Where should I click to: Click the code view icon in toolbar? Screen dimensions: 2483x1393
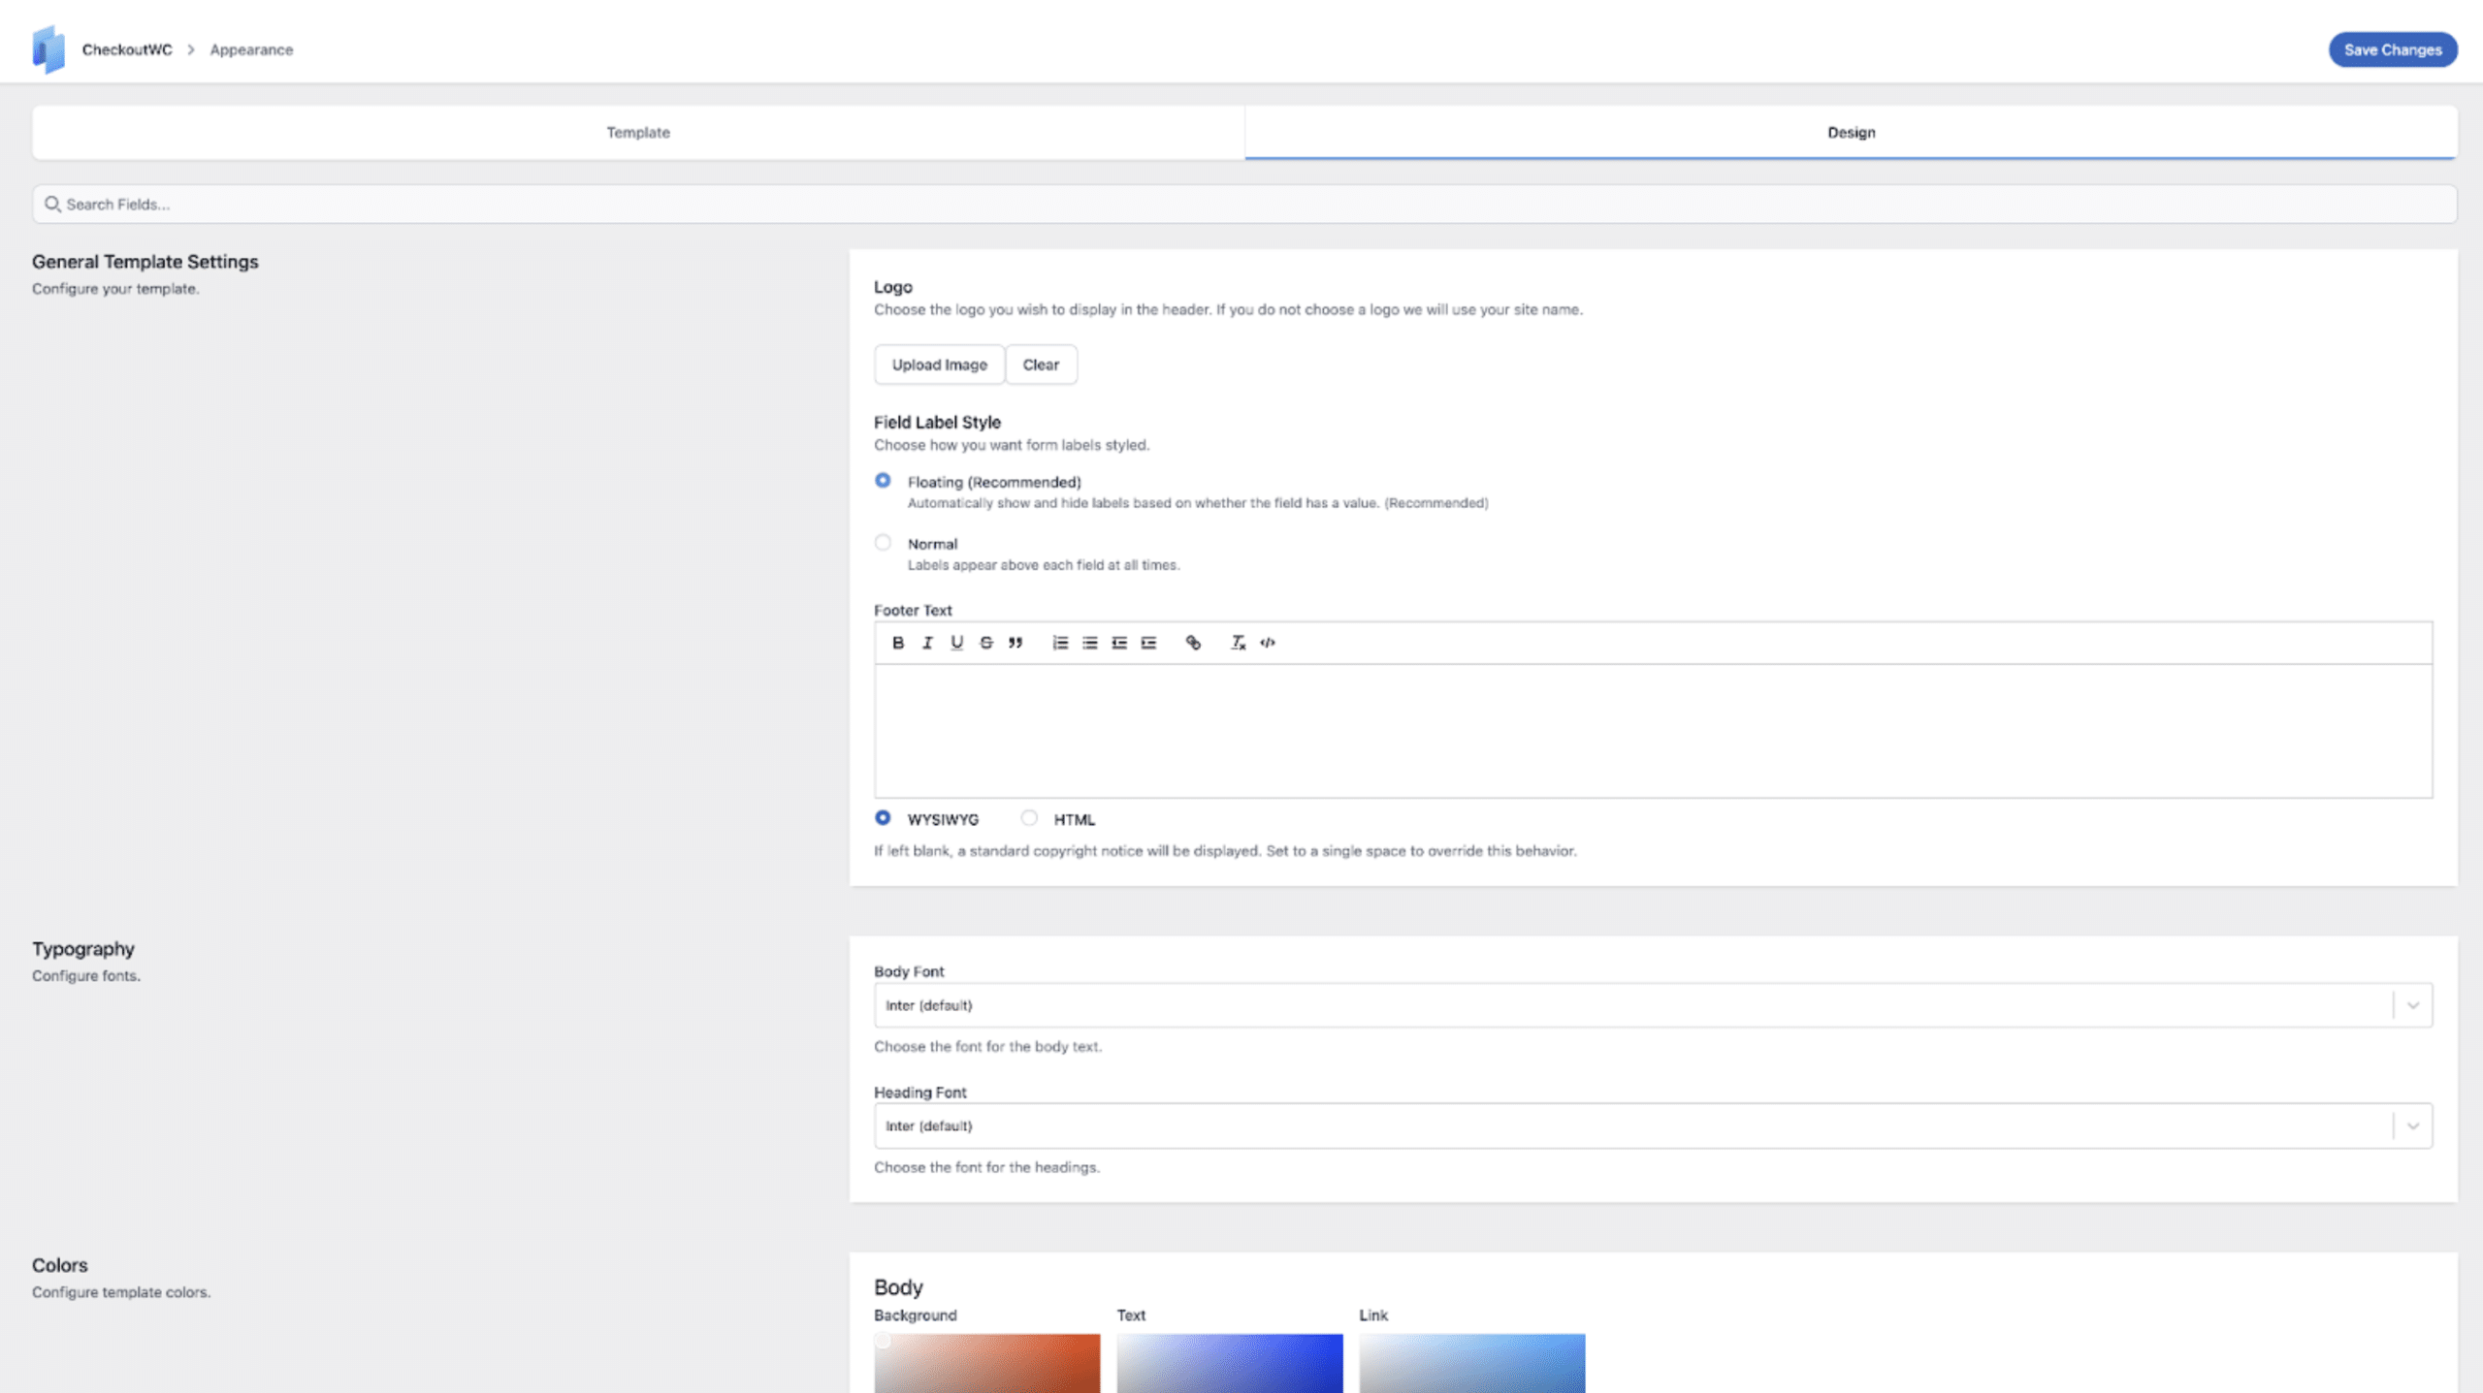point(1268,643)
